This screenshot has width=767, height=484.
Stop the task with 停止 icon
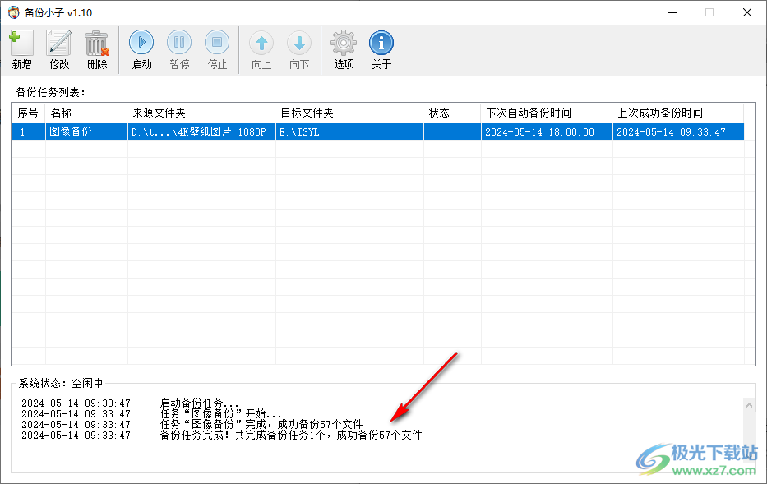click(217, 43)
